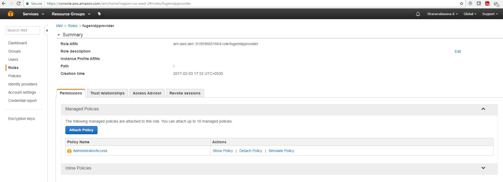Open Users in the IAM sidebar
Image resolution: width=503 pixels, height=182 pixels.
(x=13, y=59)
